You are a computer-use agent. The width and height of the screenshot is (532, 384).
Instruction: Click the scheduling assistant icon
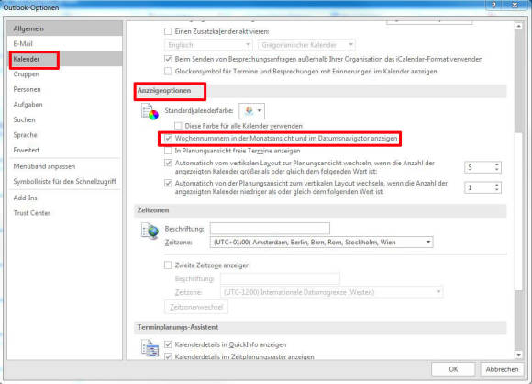click(x=150, y=348)
